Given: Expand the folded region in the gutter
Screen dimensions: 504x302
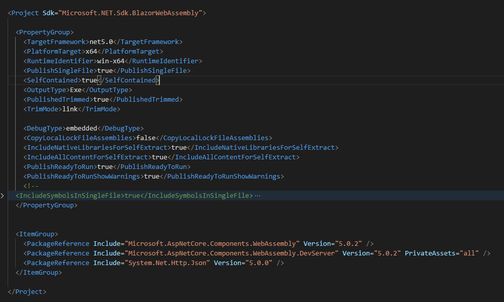Looking at the screenshot, I should point(4,195).
